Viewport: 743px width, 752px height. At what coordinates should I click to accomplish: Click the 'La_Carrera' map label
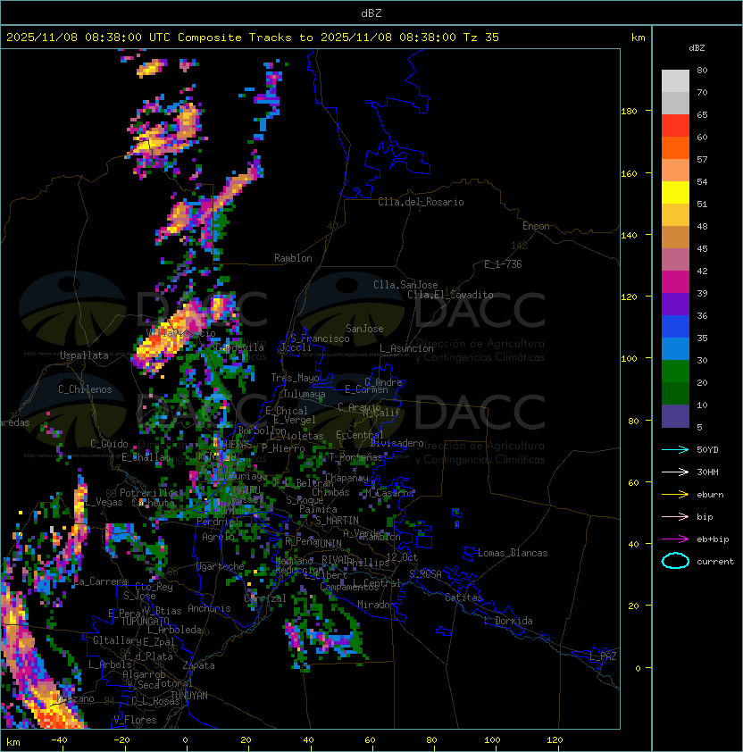coord(101,581)
